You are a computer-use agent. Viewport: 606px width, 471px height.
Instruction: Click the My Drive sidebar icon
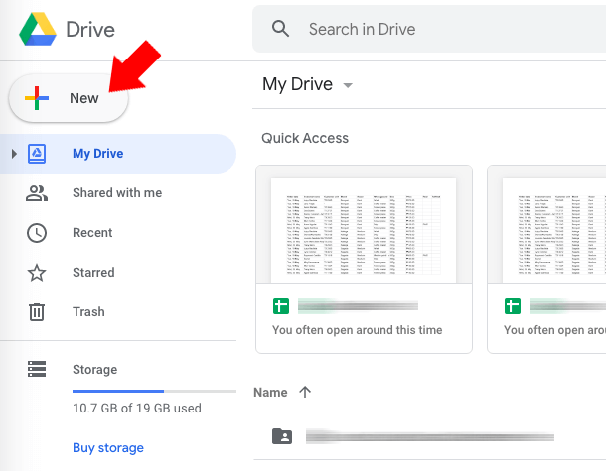[37, 154]
